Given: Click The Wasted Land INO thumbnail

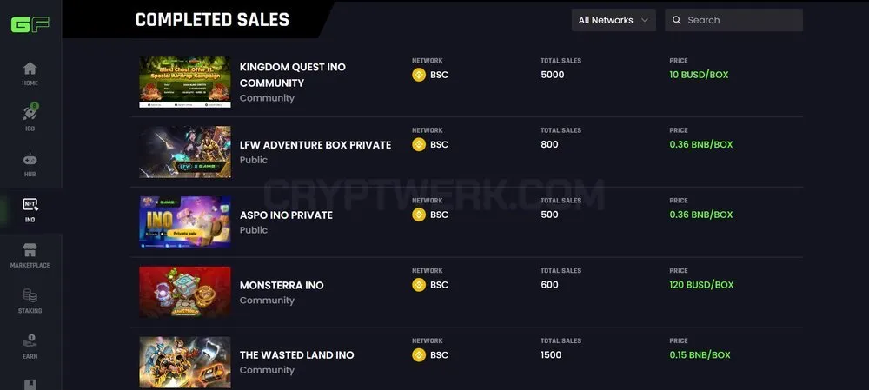Looking at the screenshot, I should click(x=185, y=361).
